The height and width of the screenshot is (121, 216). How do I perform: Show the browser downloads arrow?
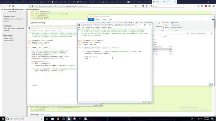(x=198, y=6)
